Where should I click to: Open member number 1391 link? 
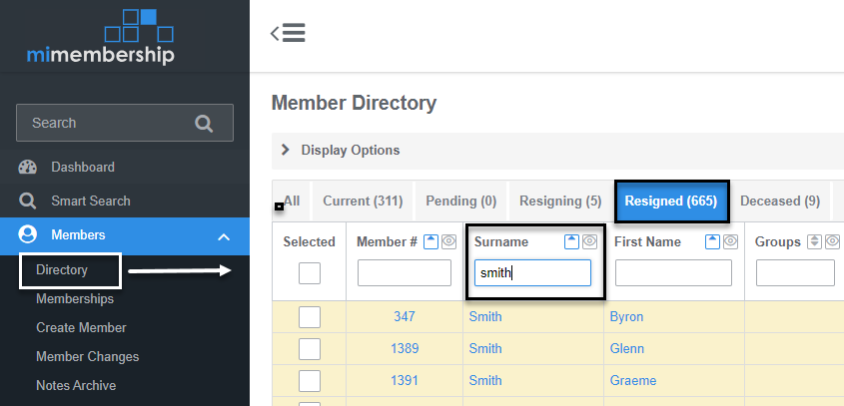[405, 381]
